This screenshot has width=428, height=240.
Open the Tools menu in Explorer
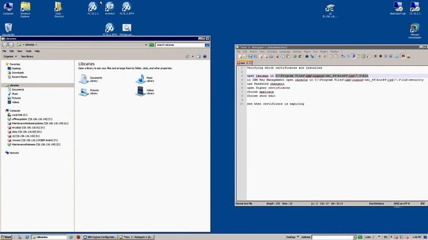(x=28, y=51)
